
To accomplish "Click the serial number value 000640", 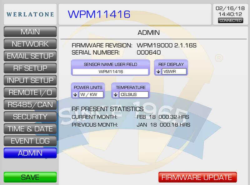I will [x=149, y=53].
